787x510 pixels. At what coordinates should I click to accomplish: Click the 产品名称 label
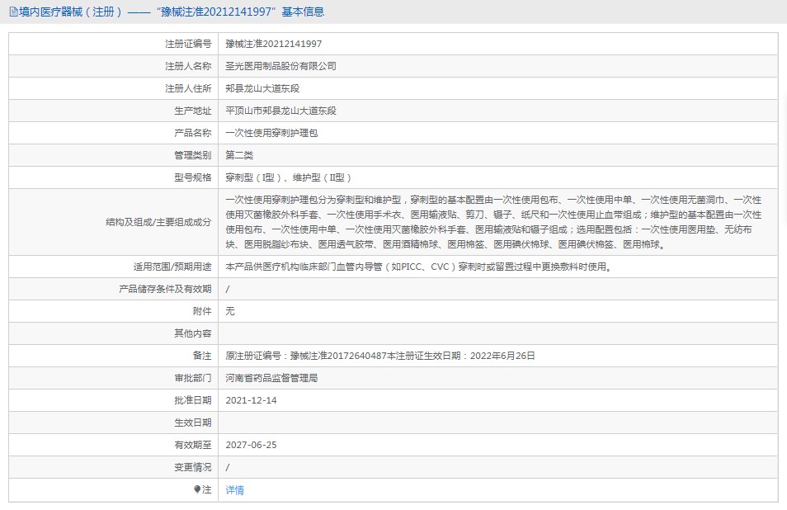coord(193,133)
